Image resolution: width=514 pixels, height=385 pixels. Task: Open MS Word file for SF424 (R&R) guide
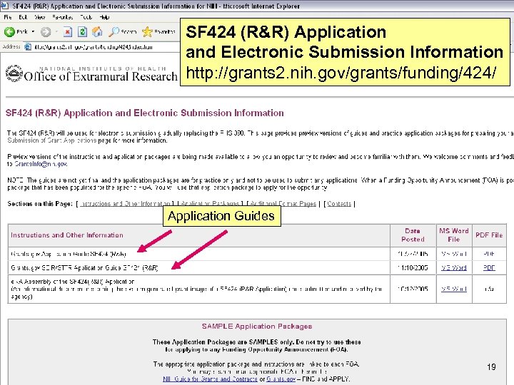tap(454, 254)
